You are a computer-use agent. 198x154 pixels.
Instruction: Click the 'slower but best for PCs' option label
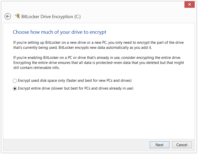coord(76,88)
